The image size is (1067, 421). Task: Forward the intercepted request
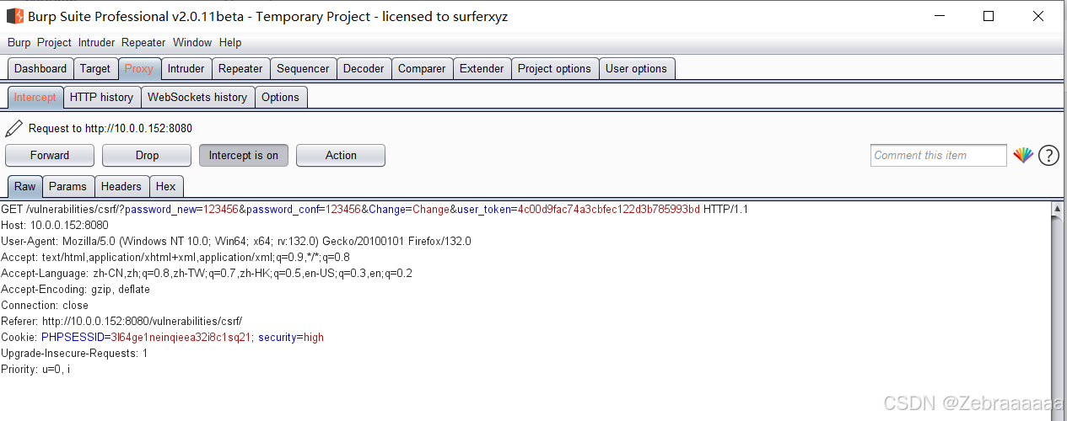(50, 155)
